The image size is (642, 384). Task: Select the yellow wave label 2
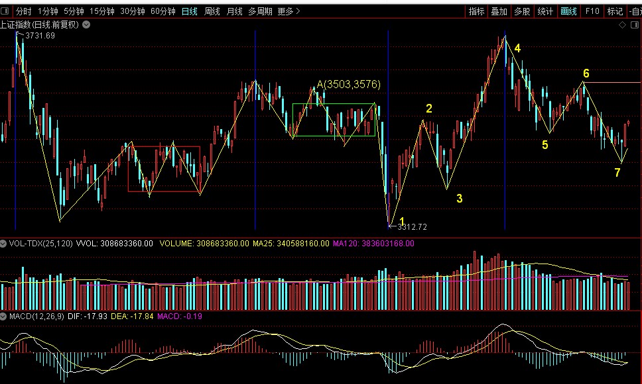(428, 109)
